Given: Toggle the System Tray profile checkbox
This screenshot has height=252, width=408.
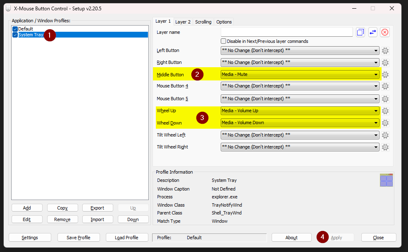Looking at the screenshot, I should pyautogui.click(x=15, y=35).
